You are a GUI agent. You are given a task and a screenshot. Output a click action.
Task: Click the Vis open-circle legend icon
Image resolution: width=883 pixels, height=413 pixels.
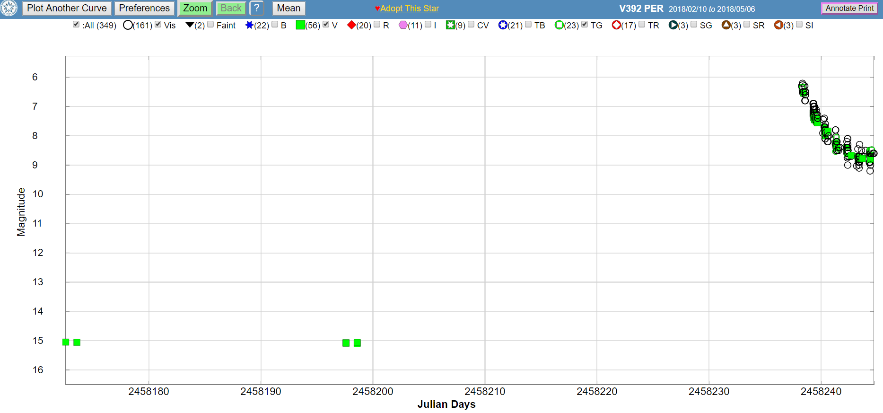click(x=128, y=25)
